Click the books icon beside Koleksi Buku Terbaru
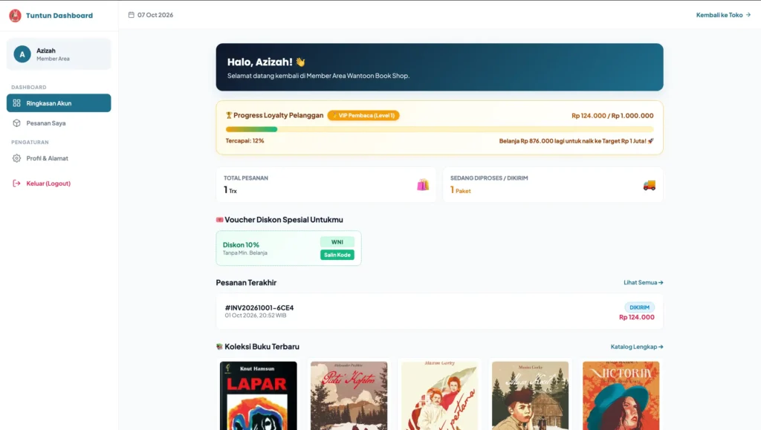Screen dimensions: 761x430 pyautogui.click(x=219, y=347)
